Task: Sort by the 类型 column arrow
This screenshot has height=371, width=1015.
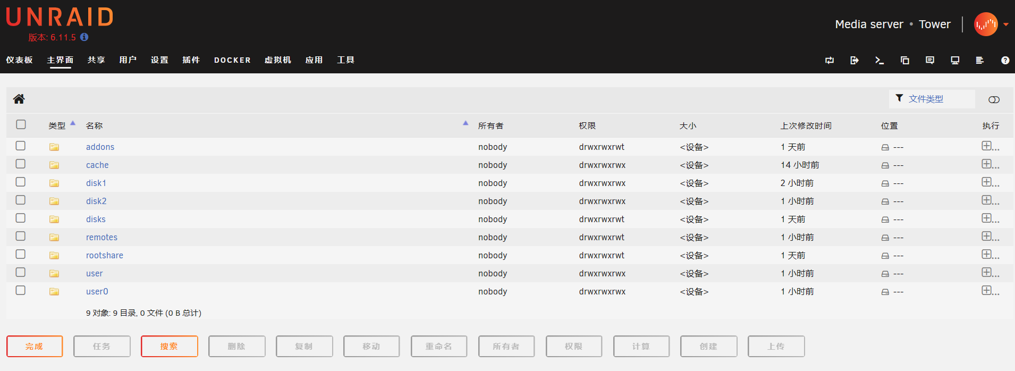Action: pyautogui.click(x=73, y=123)
